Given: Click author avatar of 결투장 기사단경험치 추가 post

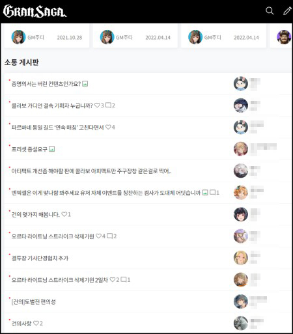Looking at the screenshot, I should (x=241, y=258).
